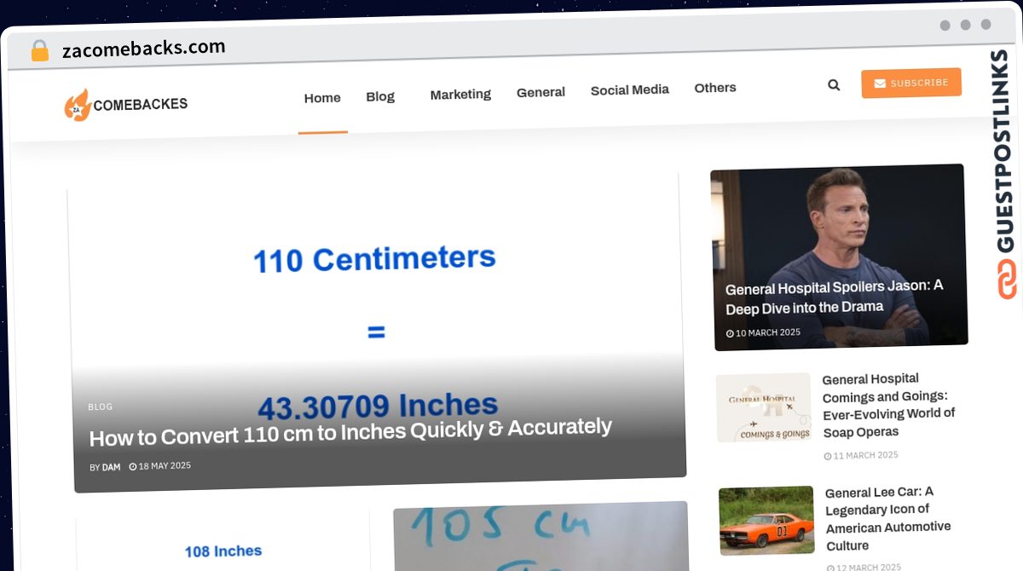Click the orange padlock icon
Image resolution: width=1023 pixels, height=571 pixels.
(x=40, y=51)
